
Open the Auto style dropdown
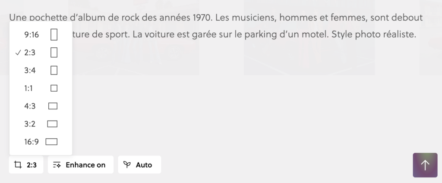(x=139, y=165)
